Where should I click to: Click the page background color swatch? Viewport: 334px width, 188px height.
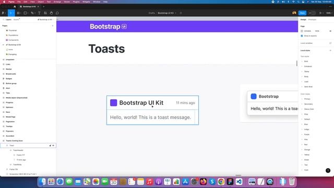[x=302, y=31]
